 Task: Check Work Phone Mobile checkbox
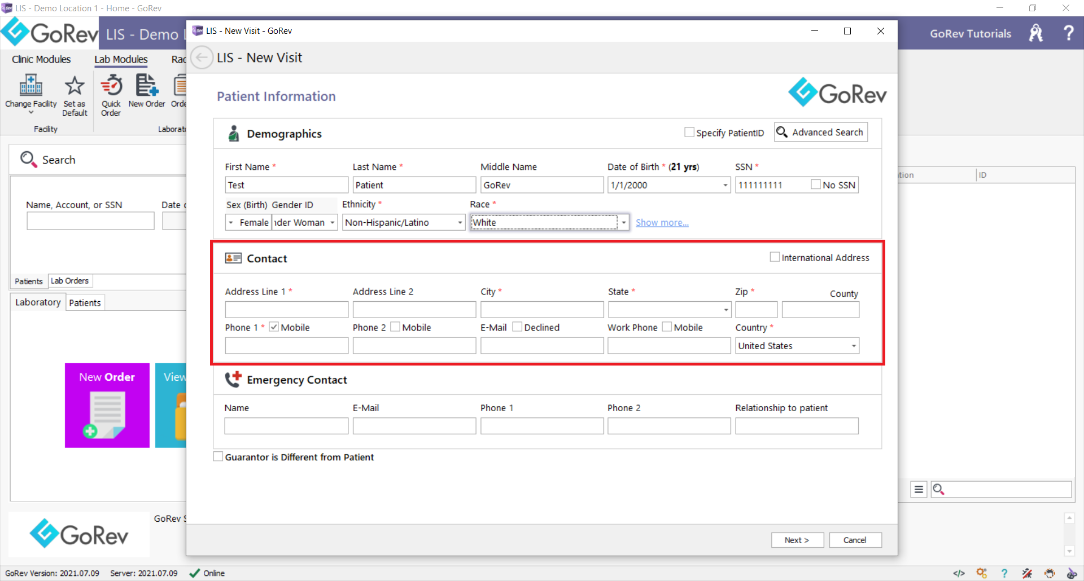coord(667,327)
